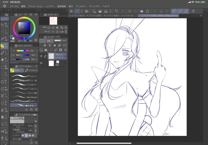This screenshot has width=208, height=145.
Task: Expand the document tab list chevron
Action: [x=201, y=16]
